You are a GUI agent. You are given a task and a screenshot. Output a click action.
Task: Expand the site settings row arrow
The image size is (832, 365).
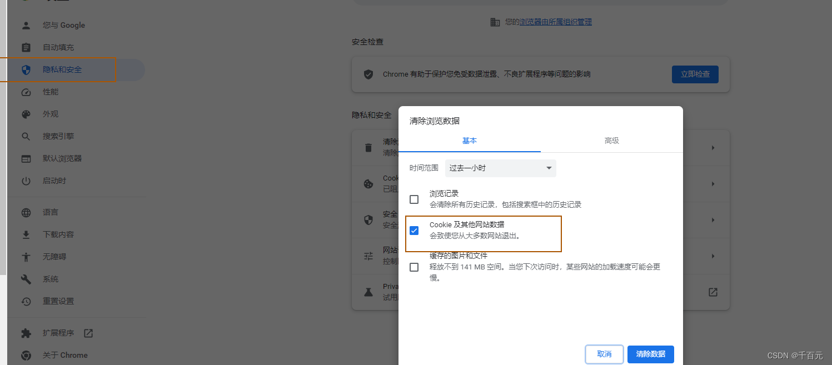tap(713, 256)
